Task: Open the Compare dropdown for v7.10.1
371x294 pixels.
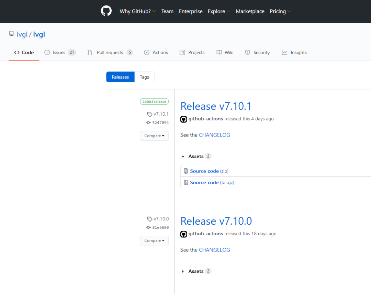Action: (x=154, y=136)
